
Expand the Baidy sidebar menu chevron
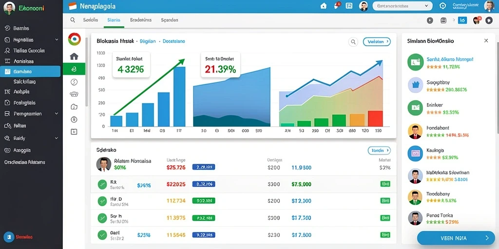[57, 138]
